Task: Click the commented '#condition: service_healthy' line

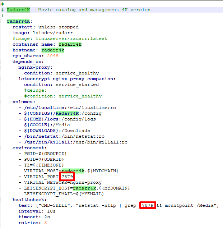Action: 63,96
